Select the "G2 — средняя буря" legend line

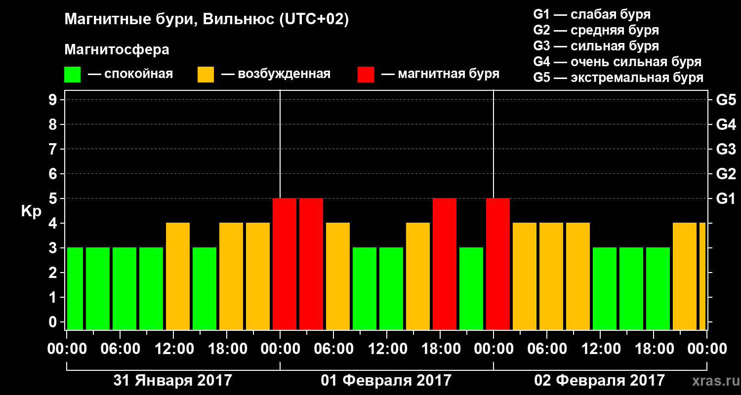[x=596, y=30]
